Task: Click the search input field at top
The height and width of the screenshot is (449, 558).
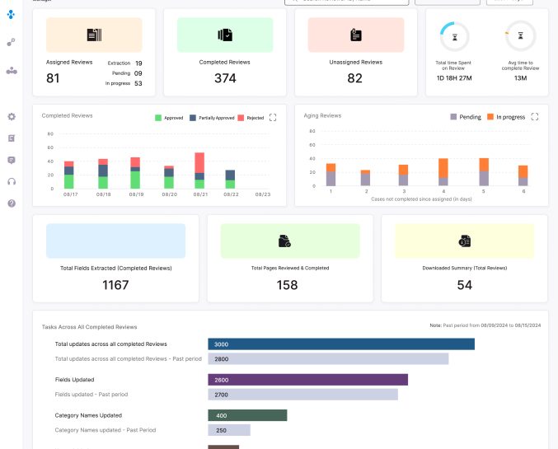Action: pos(346,2)
